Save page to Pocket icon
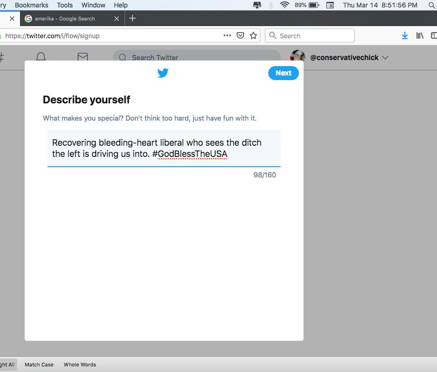Image resolution: width=437 pixels, height=372 pixels. [240, 35]
